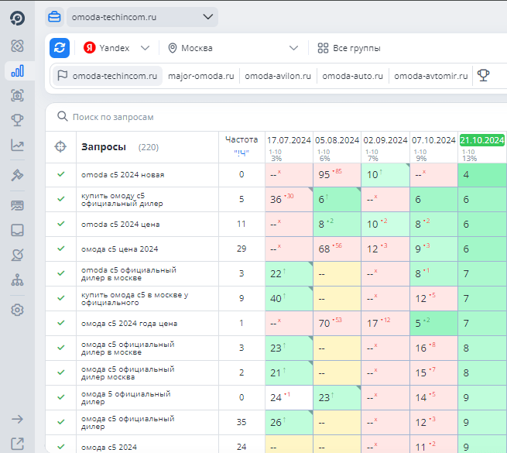Image resolution: width=507 pixels, height=453 pixels.
Task: Toggle checkmark for 'omoda c5 2024 цена' query
Action: 60,225
